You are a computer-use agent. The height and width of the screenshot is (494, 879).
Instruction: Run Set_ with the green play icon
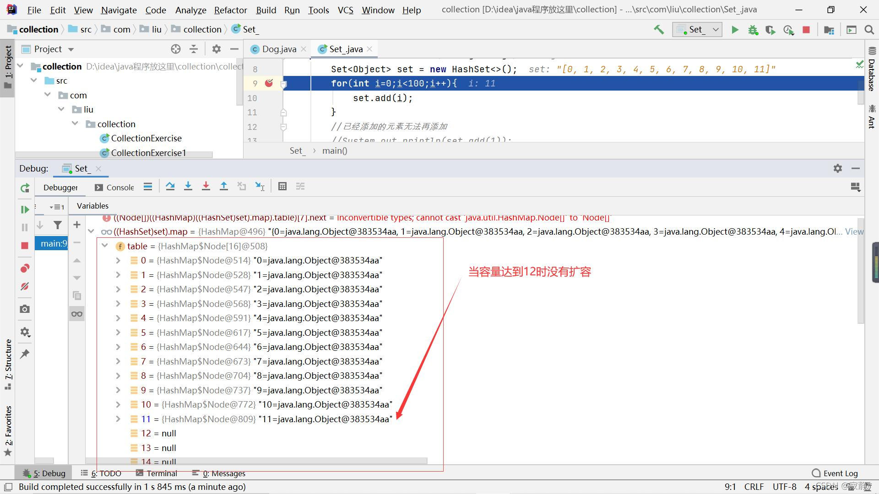735,30
